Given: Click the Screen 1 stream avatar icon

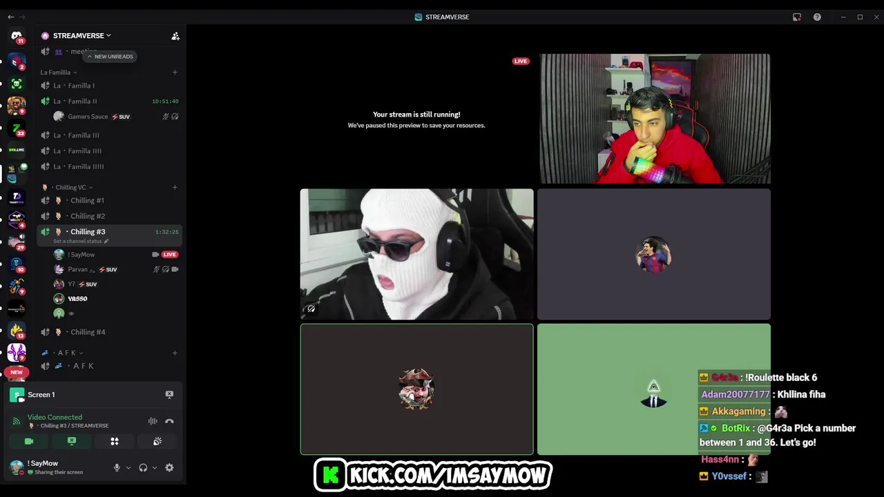Looking at the screenshot, I should (x=17, y=395).
